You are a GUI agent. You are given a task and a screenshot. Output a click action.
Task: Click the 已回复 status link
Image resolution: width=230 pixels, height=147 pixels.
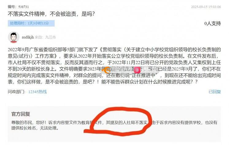coord(215,92)
